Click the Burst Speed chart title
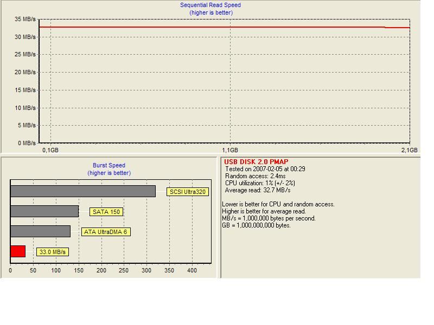Screen dimensions: 434x325 109,165
